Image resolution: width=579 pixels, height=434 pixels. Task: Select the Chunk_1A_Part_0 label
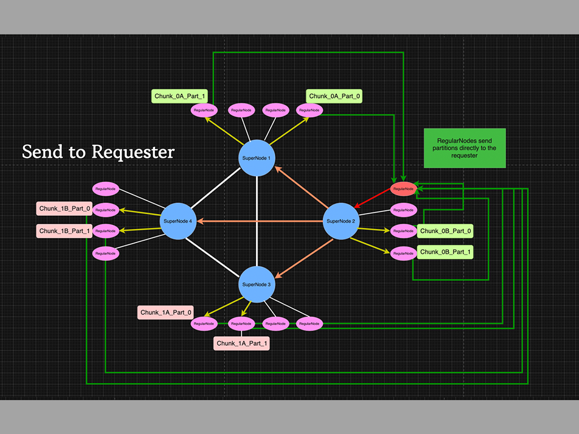click(x=166, y=312)
